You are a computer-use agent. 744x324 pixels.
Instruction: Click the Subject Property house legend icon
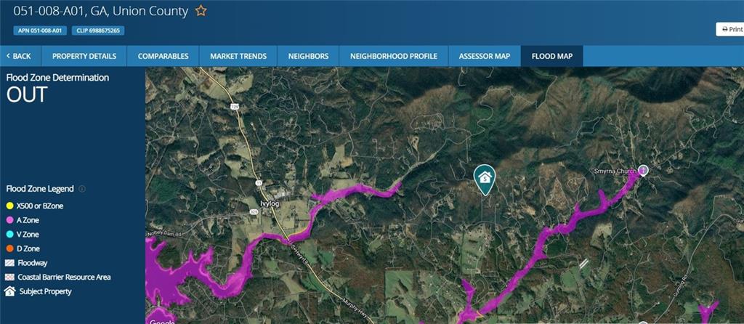pyautogui.click(x=10, y=291)
